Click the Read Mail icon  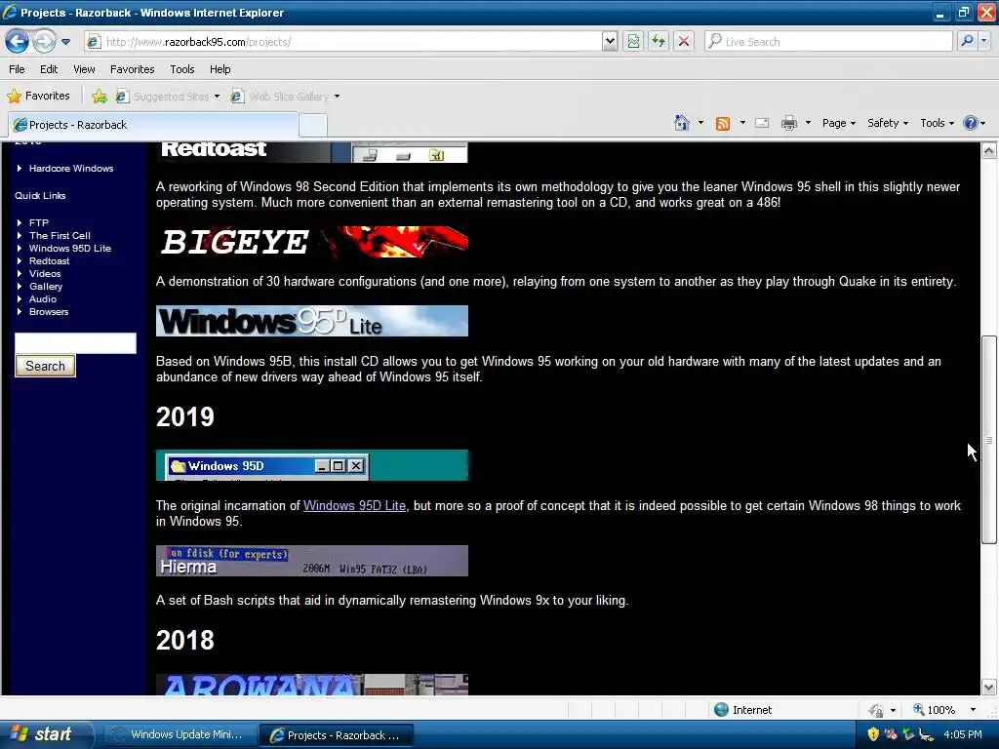point(762,123)
